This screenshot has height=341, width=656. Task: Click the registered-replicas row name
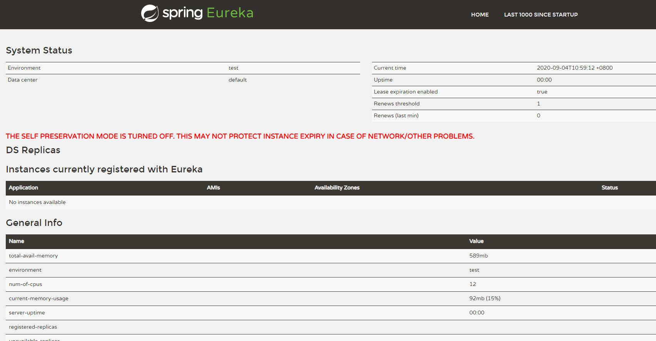tap(33, 327)
